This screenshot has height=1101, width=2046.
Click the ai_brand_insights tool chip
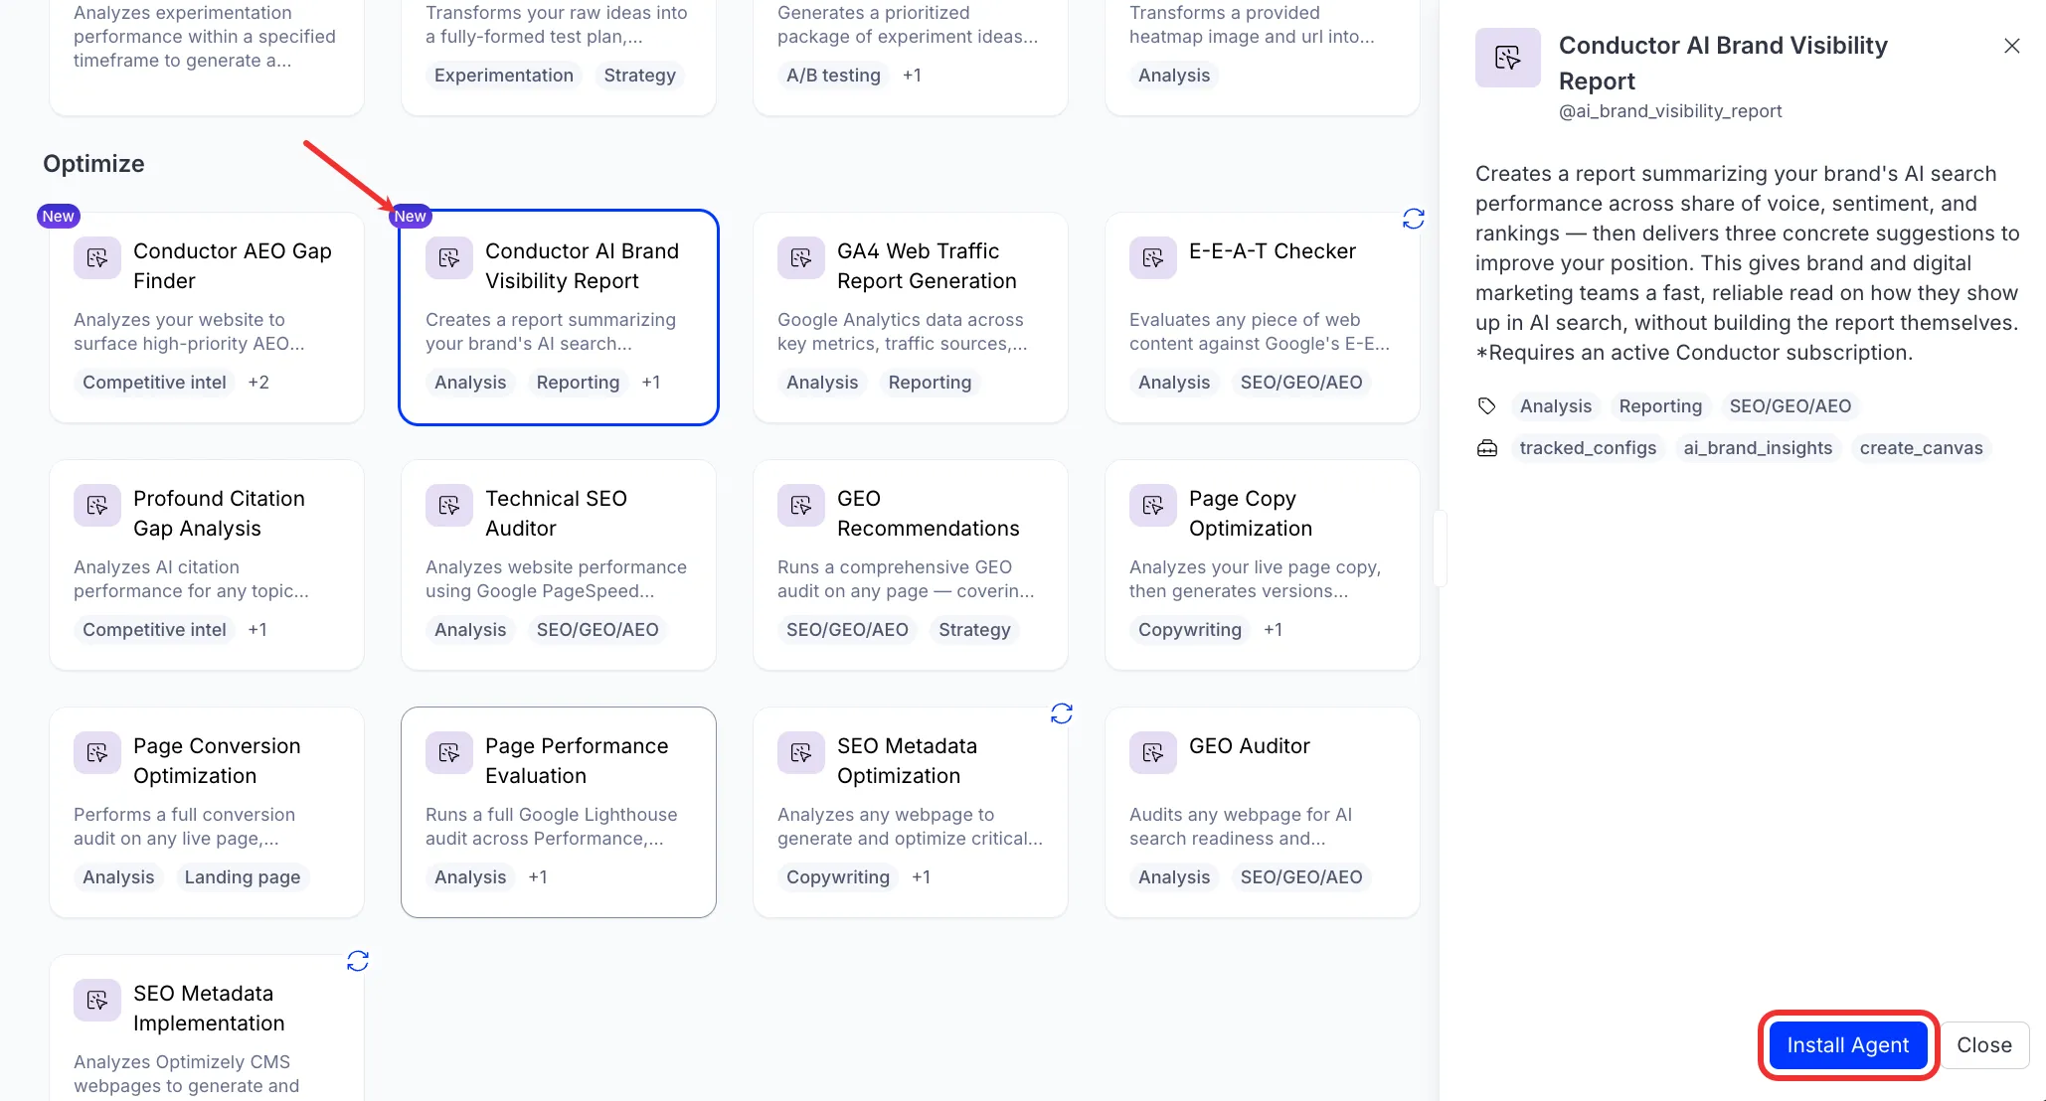click(x=1758, y=448)
